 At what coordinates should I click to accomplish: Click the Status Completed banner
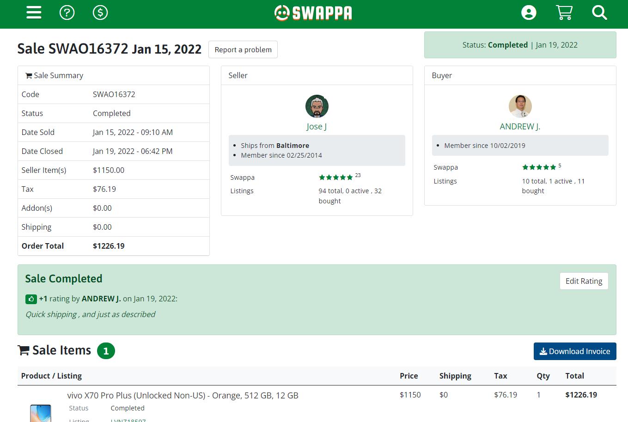click(520, 45)
